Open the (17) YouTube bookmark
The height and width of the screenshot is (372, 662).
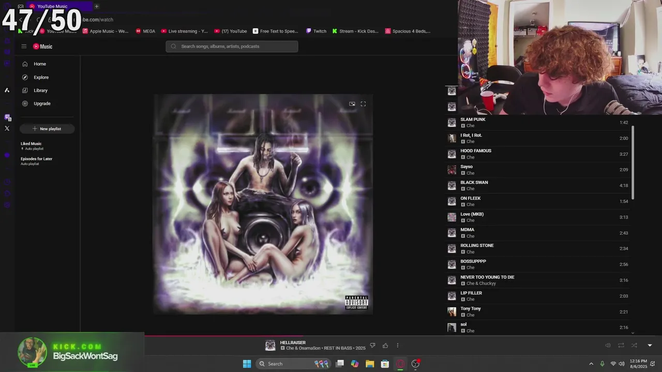pos(231,31)
